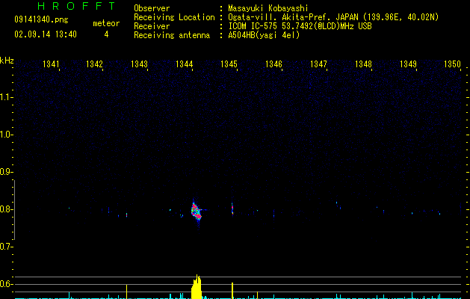
Task: Click the 1345 time marker
Action: tap(229, 64)
